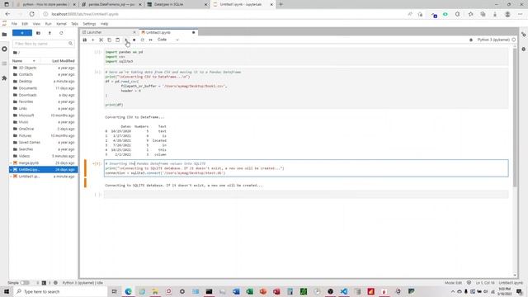The image size is (528, 297).
Task: Open a new browser tab
Action: click(280, 4)
